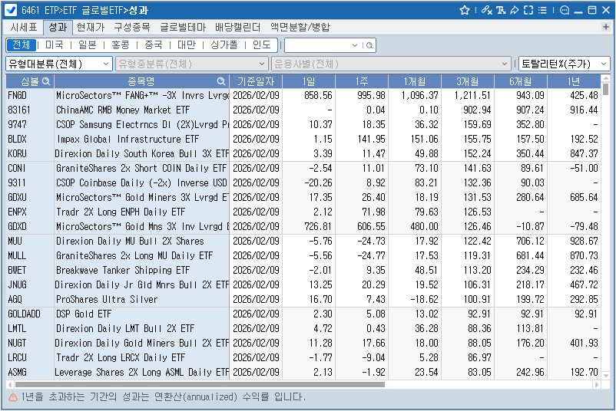Open the 토탈리턴%(주가) dropdown
616x411 pixels.
[565, 64]
